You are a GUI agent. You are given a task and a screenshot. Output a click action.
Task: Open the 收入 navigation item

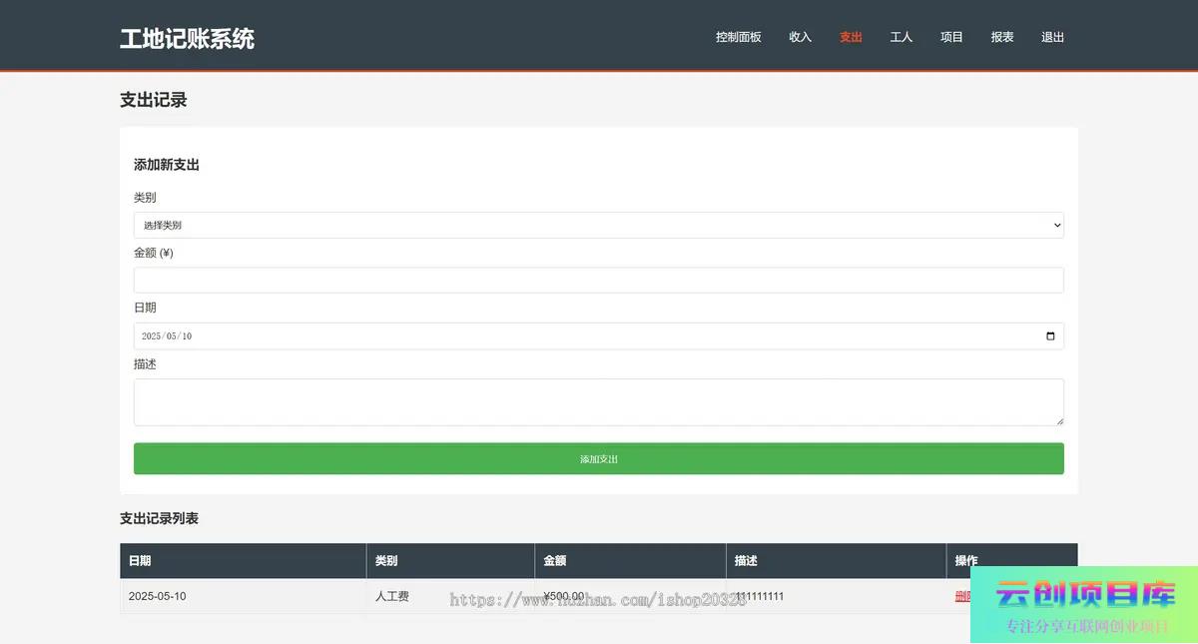coord(800,37)
